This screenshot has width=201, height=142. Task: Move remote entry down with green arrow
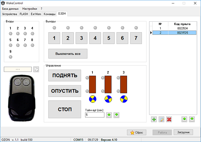pyautogui.click(x=191, y=119)
